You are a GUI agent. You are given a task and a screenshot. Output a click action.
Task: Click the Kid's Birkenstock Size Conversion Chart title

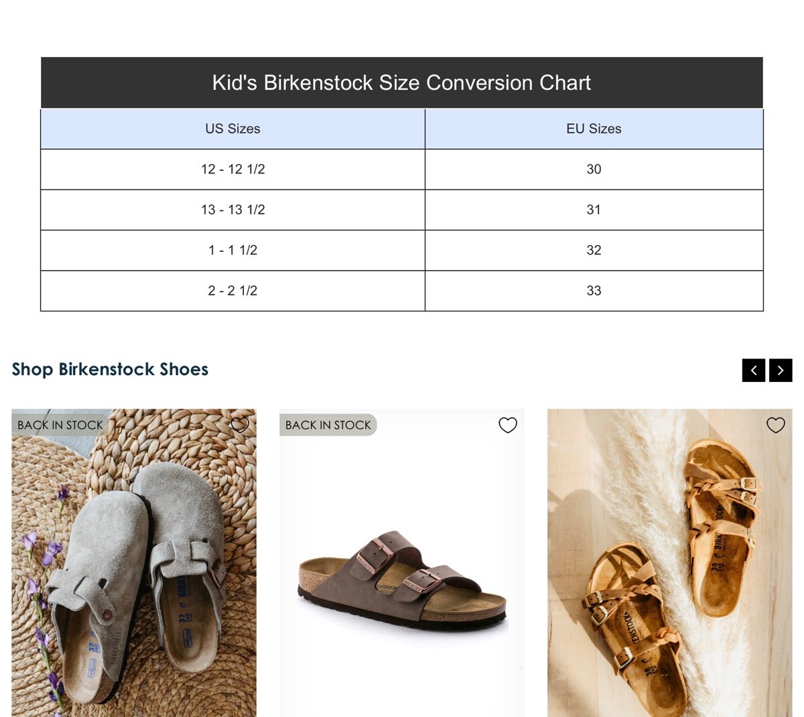point(402,82)
